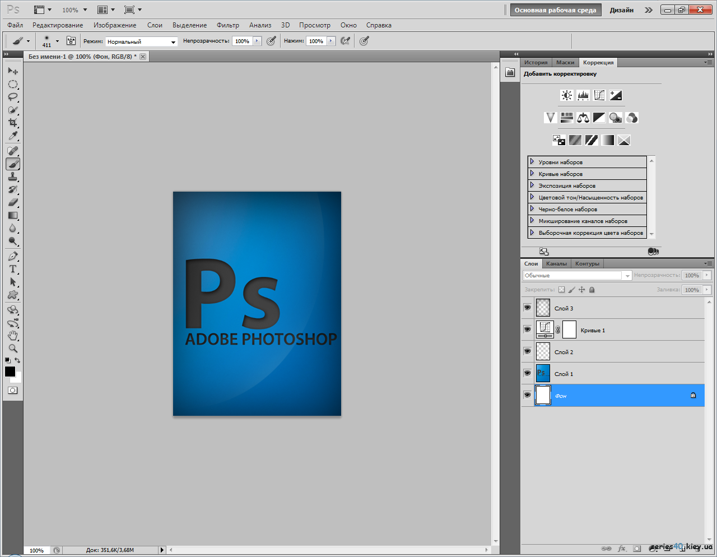Select the Horizontal Type tool
The height and width of the screenshot is (557, 717).
(x=13, y=269)
